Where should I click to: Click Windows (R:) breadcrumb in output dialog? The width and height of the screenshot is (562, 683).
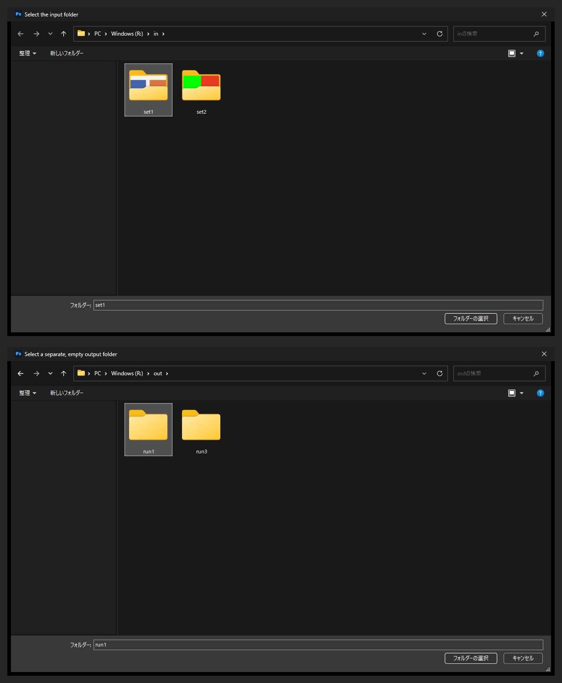(127, 373)
